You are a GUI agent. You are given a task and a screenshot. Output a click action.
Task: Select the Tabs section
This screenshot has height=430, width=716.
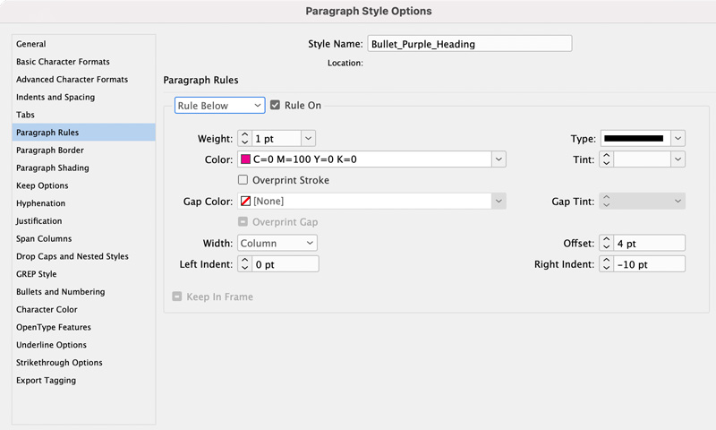(x=83, y=115)
